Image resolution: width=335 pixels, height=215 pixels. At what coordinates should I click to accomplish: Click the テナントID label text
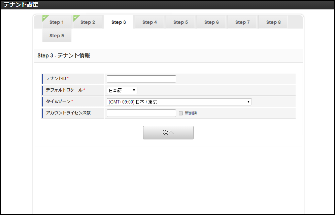point(56,79)
